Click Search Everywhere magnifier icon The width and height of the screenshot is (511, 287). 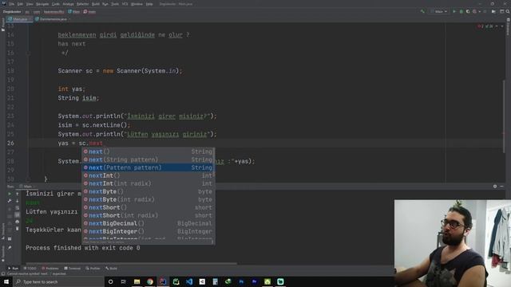[508, 11]
